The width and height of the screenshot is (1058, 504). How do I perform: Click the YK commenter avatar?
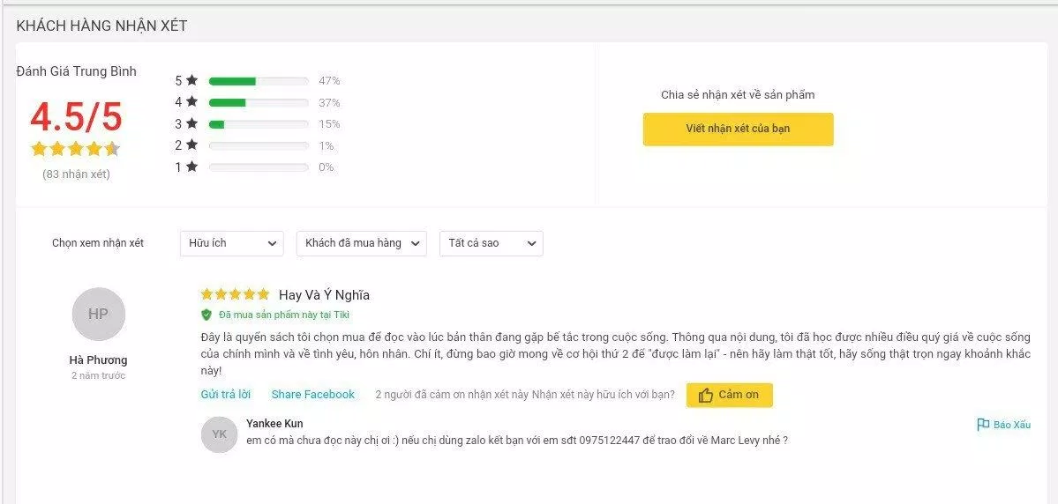pos(219,434)
